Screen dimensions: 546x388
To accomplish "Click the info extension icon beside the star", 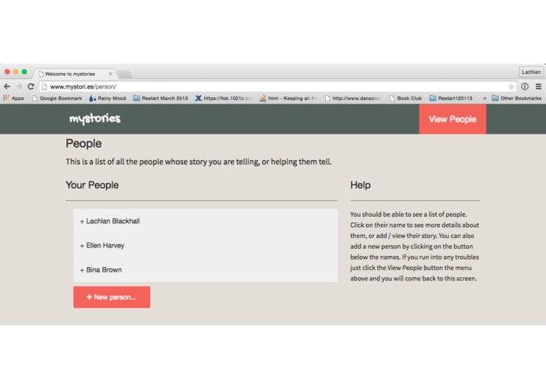I will 525,86.
